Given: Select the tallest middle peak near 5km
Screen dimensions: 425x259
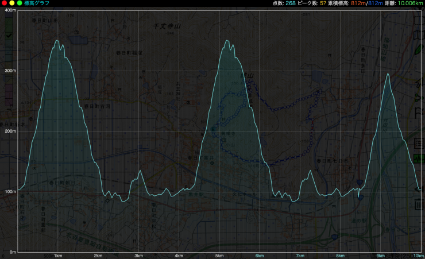Looking at the screenshot, I should (228, 41).
